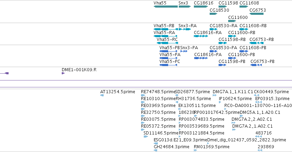This screenshot has width=292, height=152.
Task: Select the CG11600 gene arrow
Action: tap(232, 21)
